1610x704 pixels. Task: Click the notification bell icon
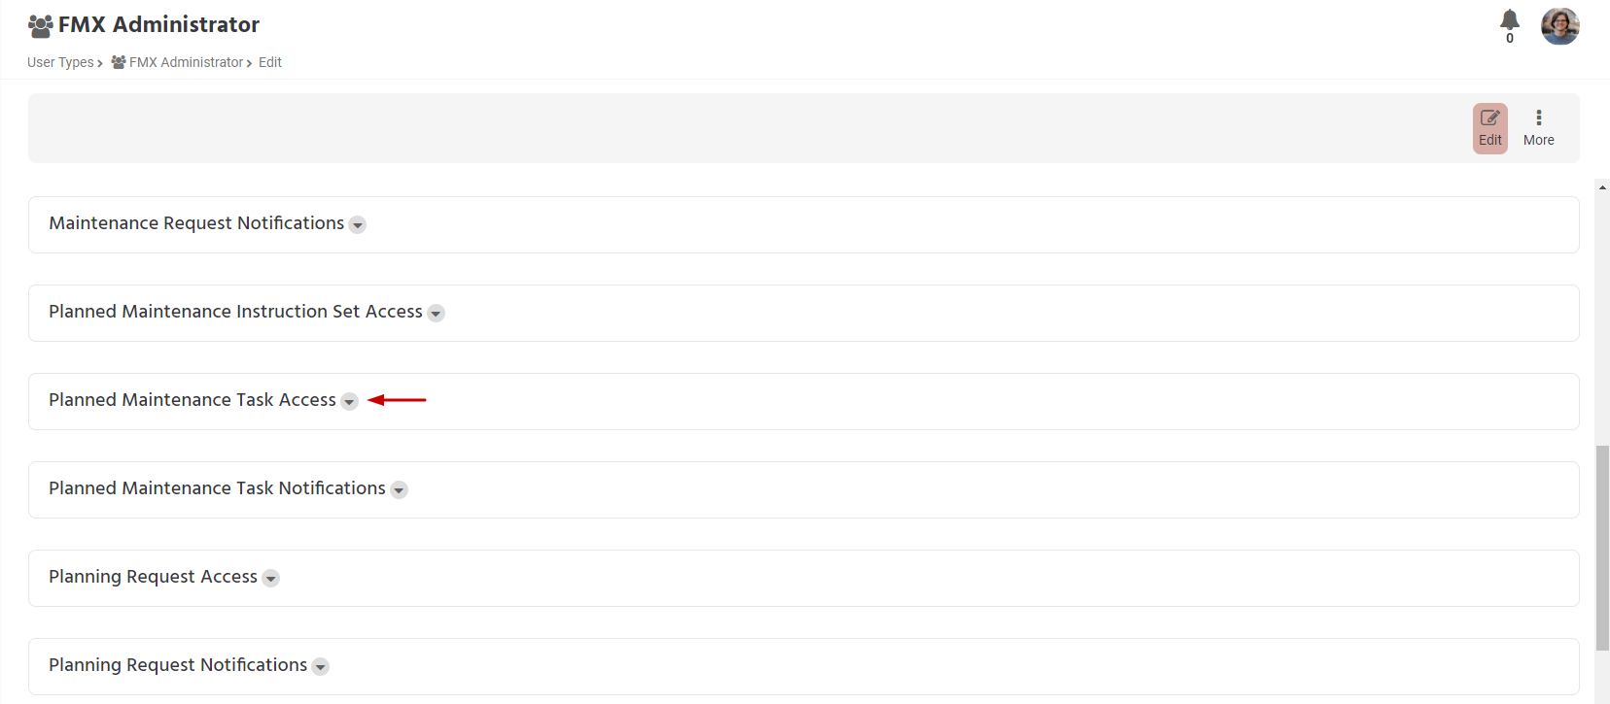pyautogui.click(x=1509, y=21)
